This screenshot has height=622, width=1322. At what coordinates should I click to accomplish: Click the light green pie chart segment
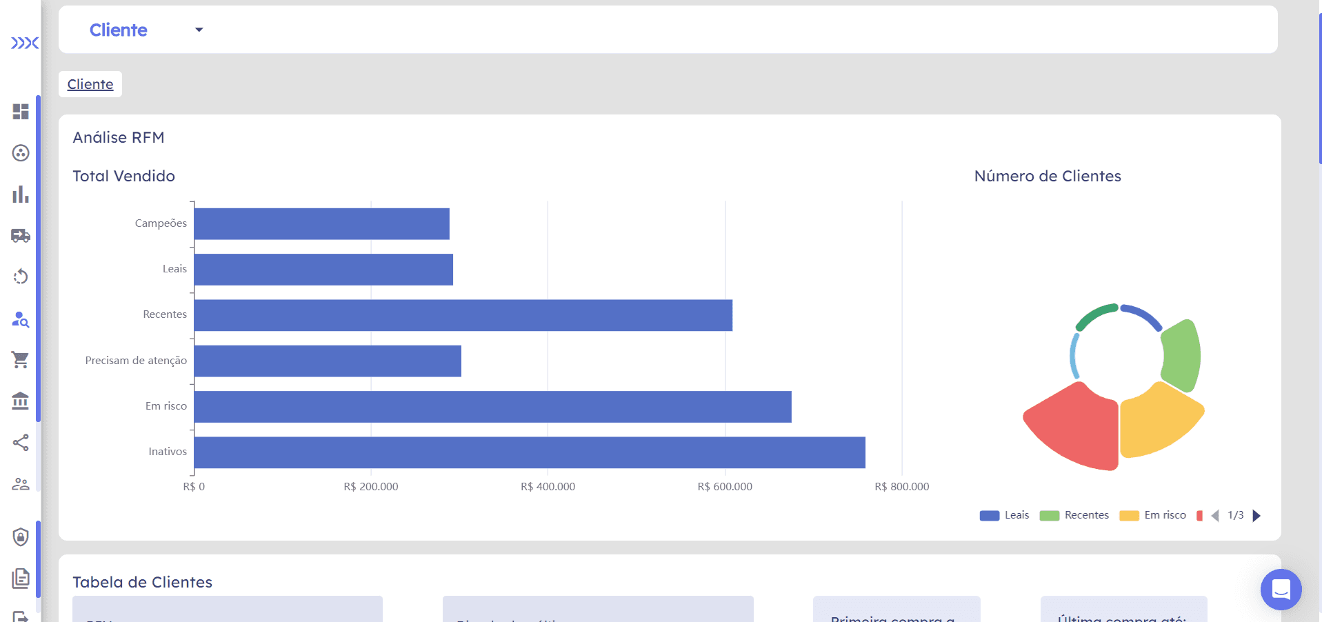pos(1183,355)
